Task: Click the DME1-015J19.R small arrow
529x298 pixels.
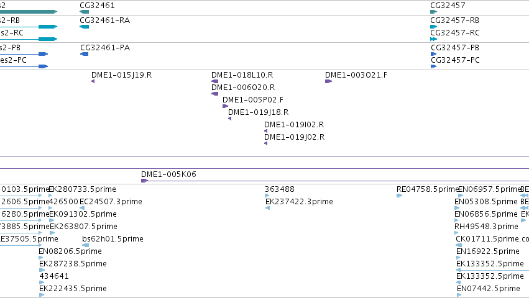Action: (x=93, y=81)
